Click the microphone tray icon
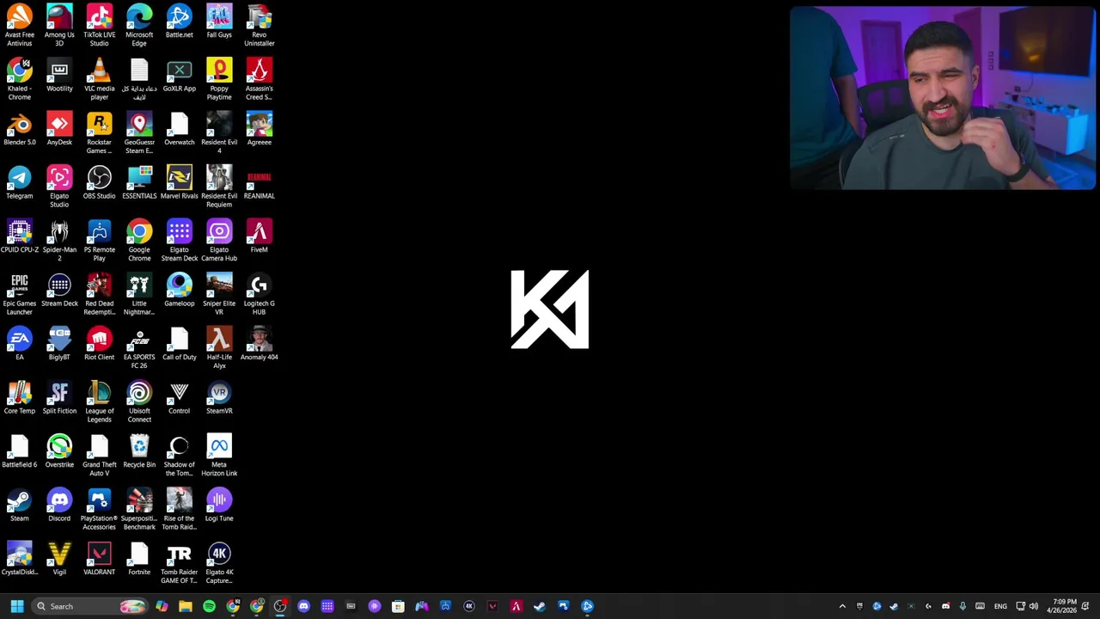This screenshot has width=1100, height=619. (x=962, y=606)
